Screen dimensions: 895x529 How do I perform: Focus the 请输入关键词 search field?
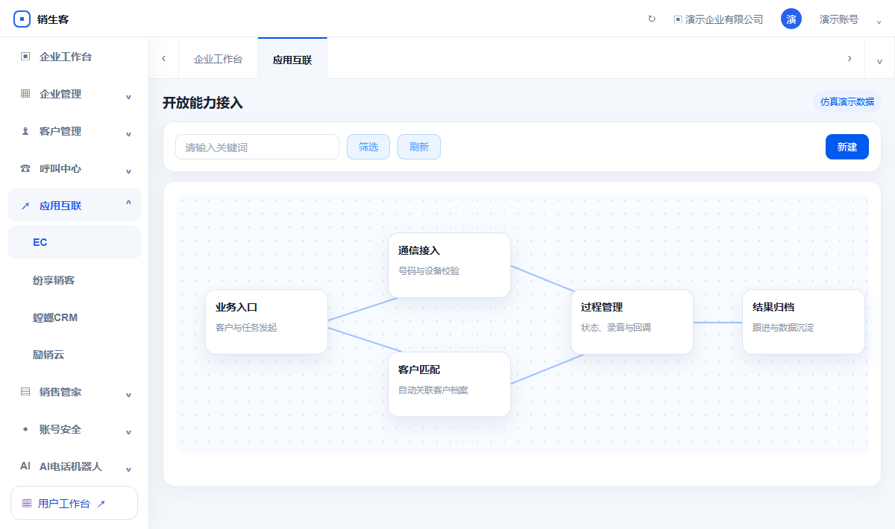pyautogui.click(x=257, y=147)
